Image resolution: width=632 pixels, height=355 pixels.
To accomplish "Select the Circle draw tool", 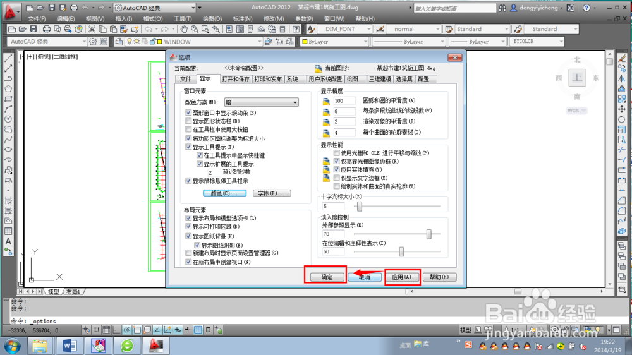I will 8,119.
